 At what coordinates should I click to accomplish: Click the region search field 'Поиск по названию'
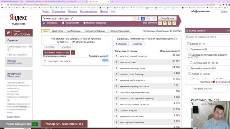[208, 37]
